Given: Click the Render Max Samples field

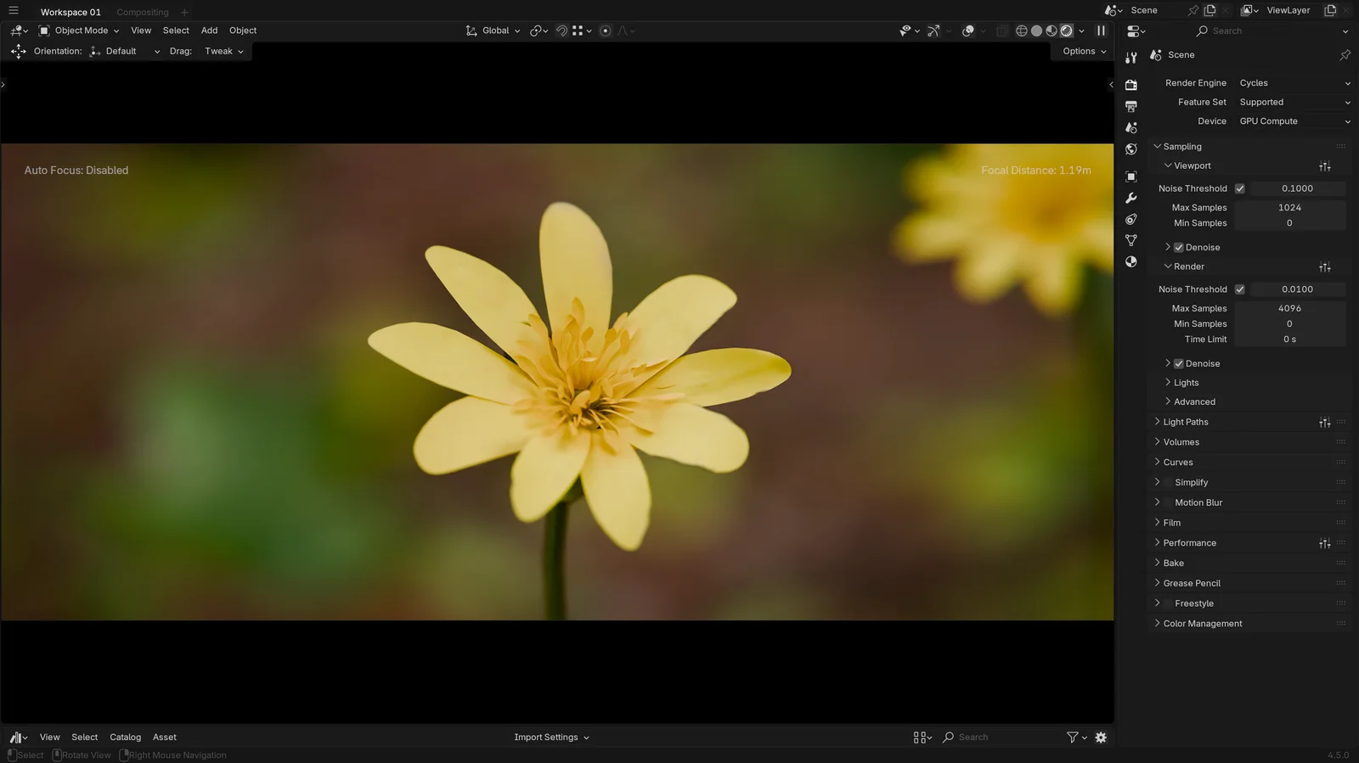Looking at the screenshot, I should (x=1289, y=308).
